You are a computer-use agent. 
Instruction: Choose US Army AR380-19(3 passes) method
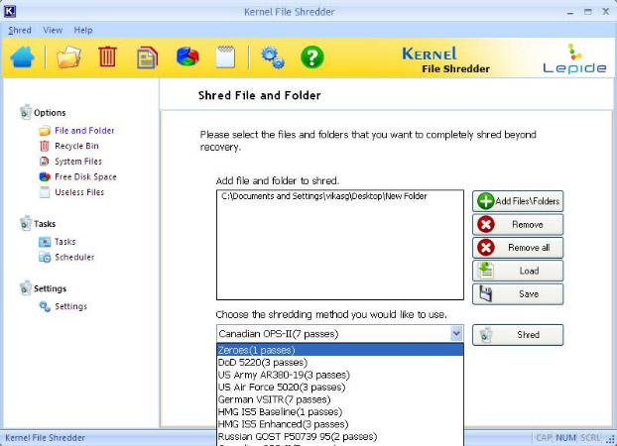click(340, 375)
